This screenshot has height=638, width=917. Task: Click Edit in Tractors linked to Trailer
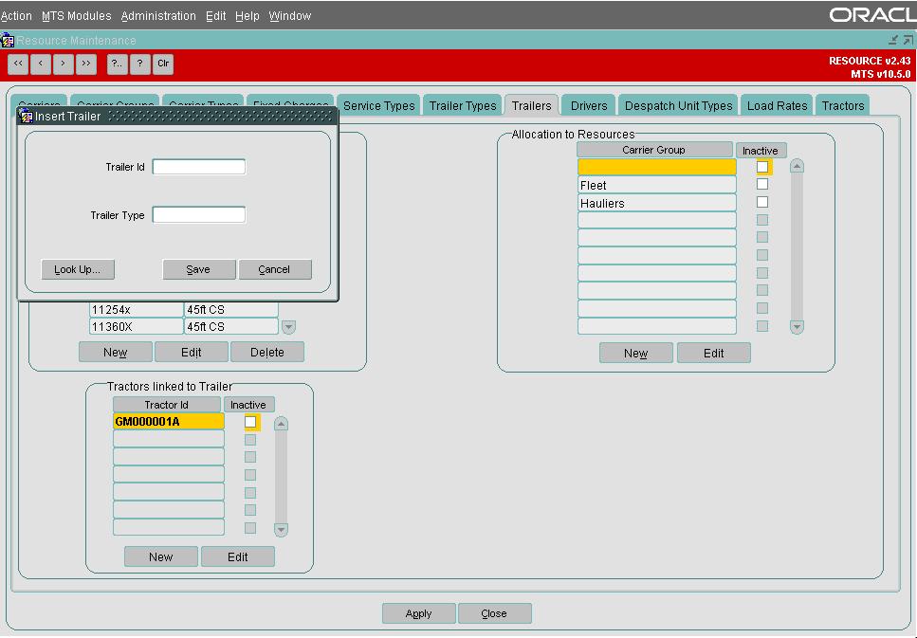point(237,556)
